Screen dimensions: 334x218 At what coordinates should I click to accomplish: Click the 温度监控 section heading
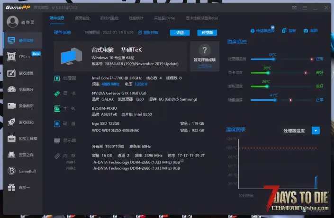pos(237,42)
